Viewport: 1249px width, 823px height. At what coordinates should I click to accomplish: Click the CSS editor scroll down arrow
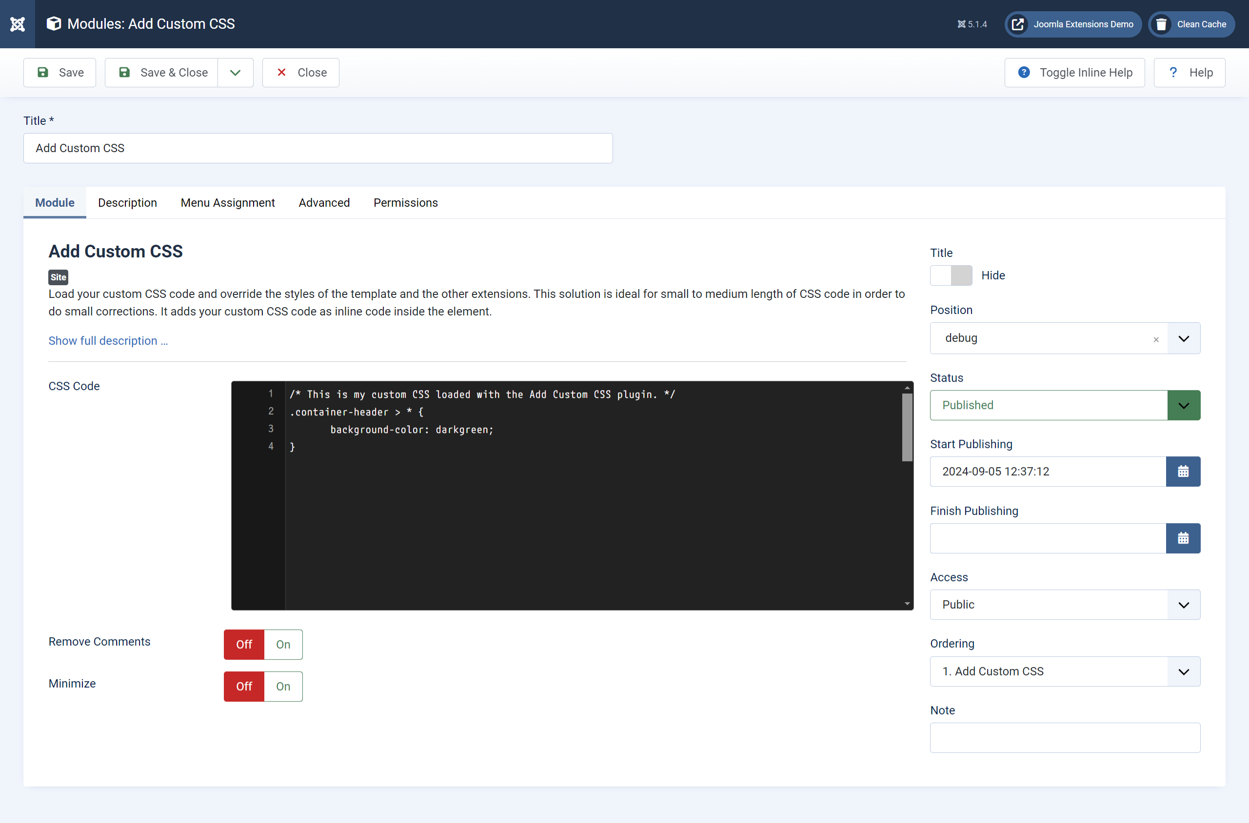[907, 604]
